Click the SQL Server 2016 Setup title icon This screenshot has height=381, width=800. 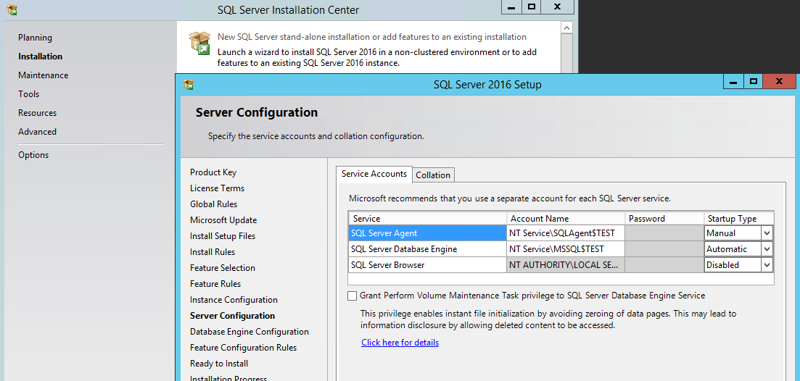point(189,85)
